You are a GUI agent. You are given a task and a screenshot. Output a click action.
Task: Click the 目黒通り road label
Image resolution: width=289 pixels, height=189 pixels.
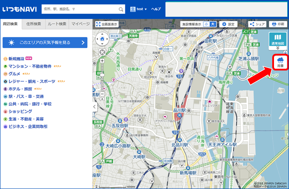click(135, 69)
